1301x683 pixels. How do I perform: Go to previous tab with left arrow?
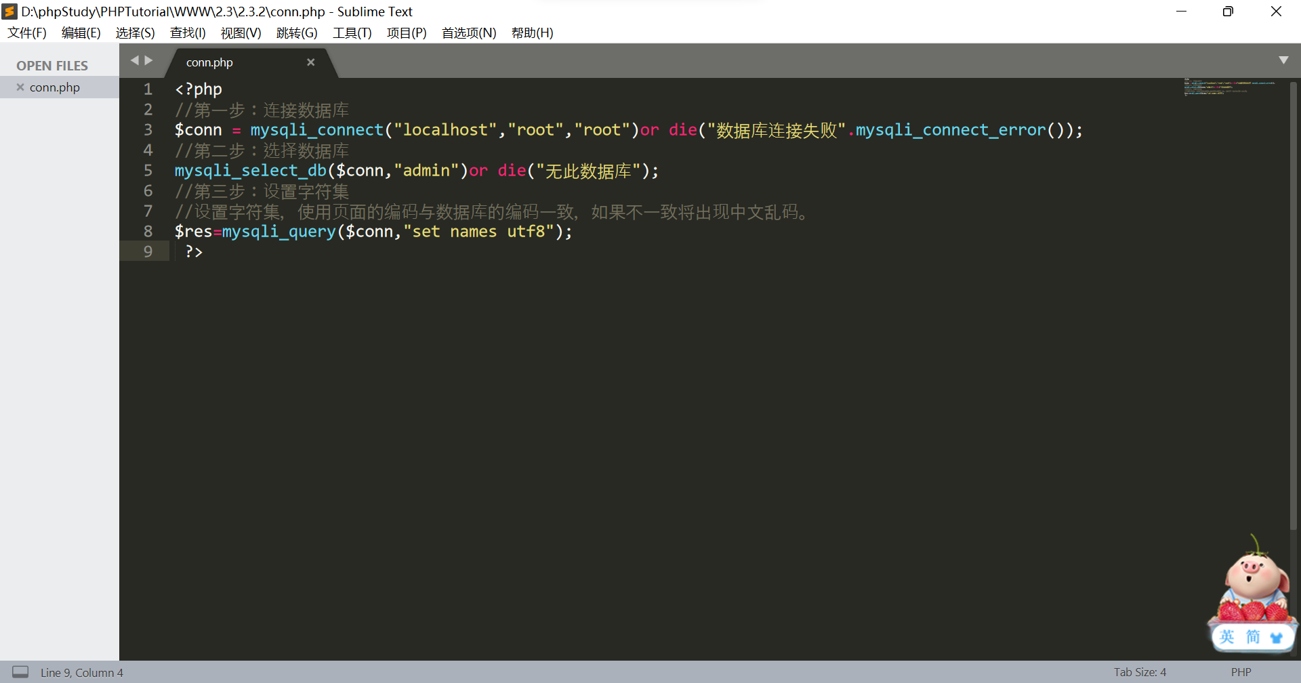(x=134, y=60)
